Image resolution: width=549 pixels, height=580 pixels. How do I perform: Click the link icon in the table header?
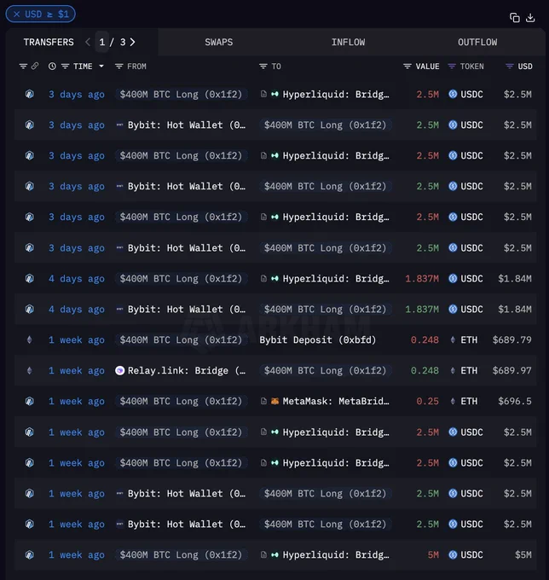[35, 67]
